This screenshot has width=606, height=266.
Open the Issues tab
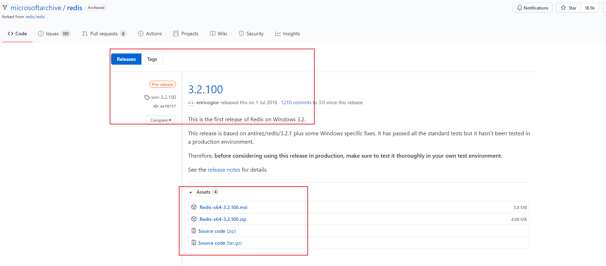pos(54,34)
